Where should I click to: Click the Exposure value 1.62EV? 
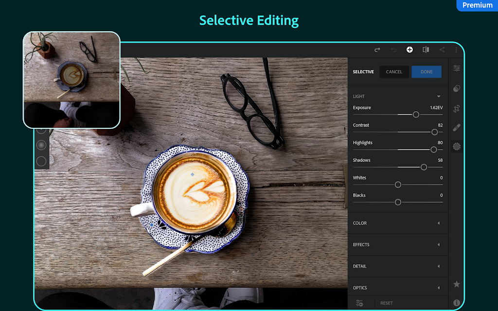[436, 107]
